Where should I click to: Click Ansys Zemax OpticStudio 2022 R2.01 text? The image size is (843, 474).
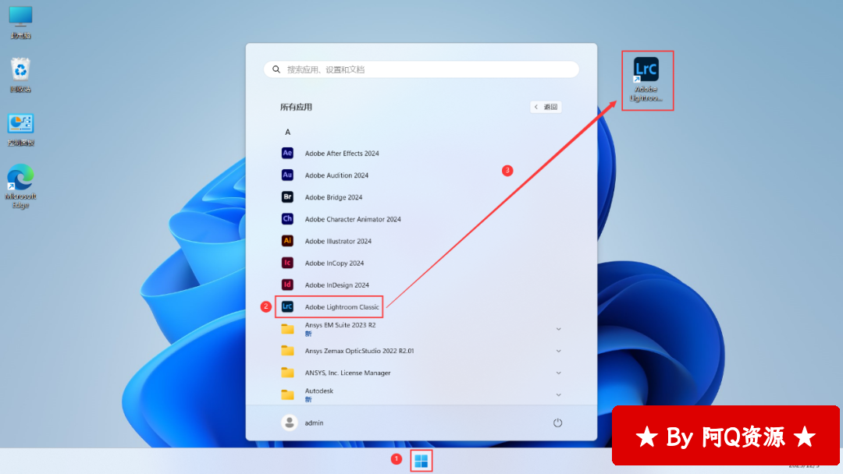tap(360, 351)
